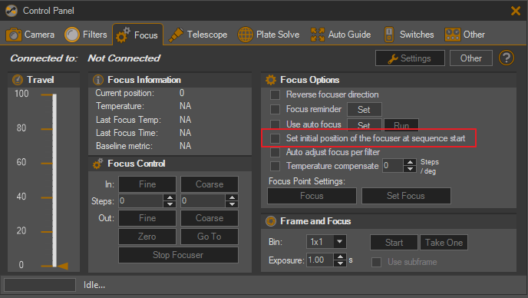Move focuser Out Coarse

pyautogui.click(x=209, y=218)
